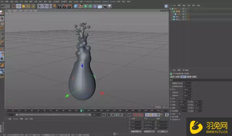
Task: Go to start of animation
Action: point(104,115)
